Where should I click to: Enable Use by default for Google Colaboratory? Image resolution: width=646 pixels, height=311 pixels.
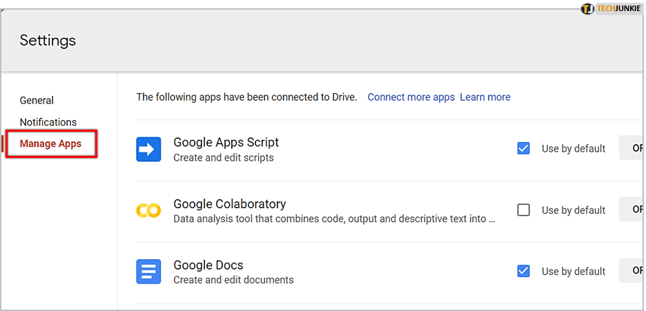tap(524, 210)
